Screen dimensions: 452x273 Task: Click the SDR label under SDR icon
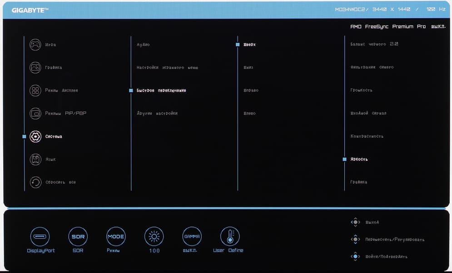coord(78,251)
